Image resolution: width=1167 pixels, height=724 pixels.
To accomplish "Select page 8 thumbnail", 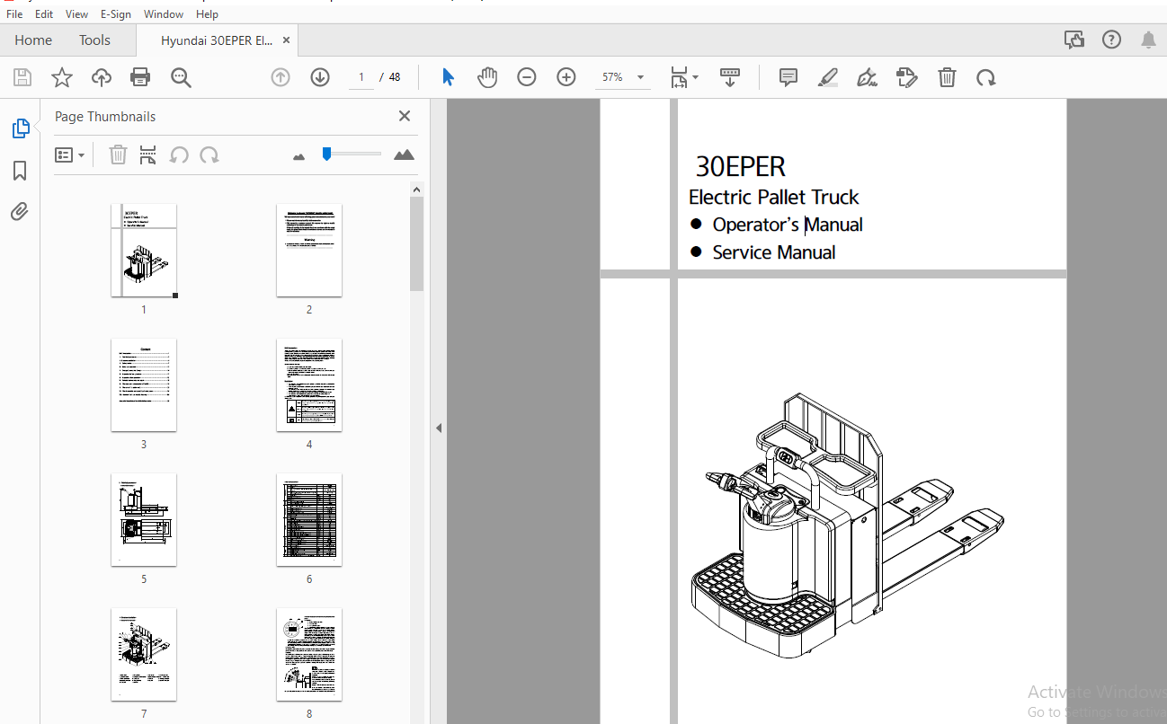I will point(309,654).
